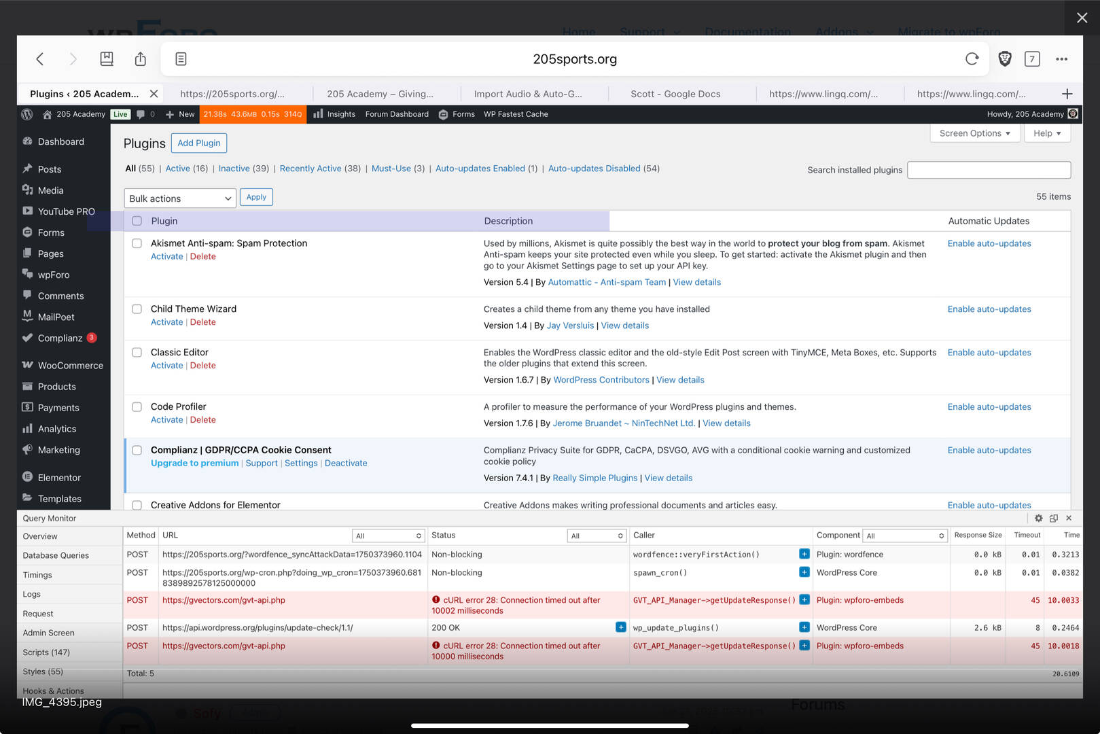Open the URL filter All dropdown

pos(389,536)
